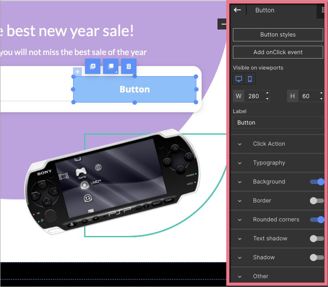
Task: Click the layer order icon
Action: pyautogui.click(x=111, y=66)
